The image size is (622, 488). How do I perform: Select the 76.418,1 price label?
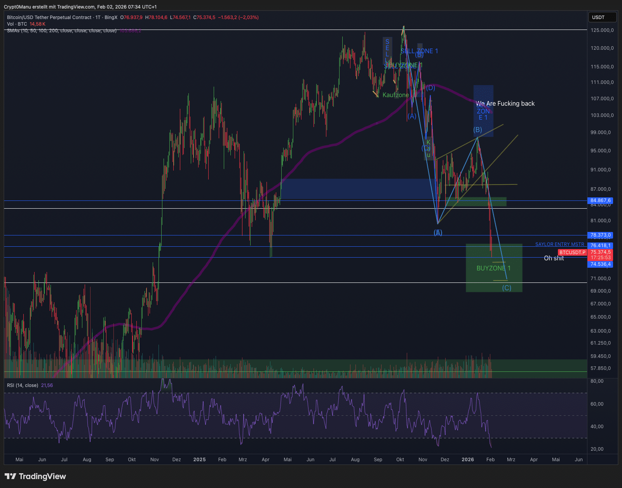tap(601, 246)
